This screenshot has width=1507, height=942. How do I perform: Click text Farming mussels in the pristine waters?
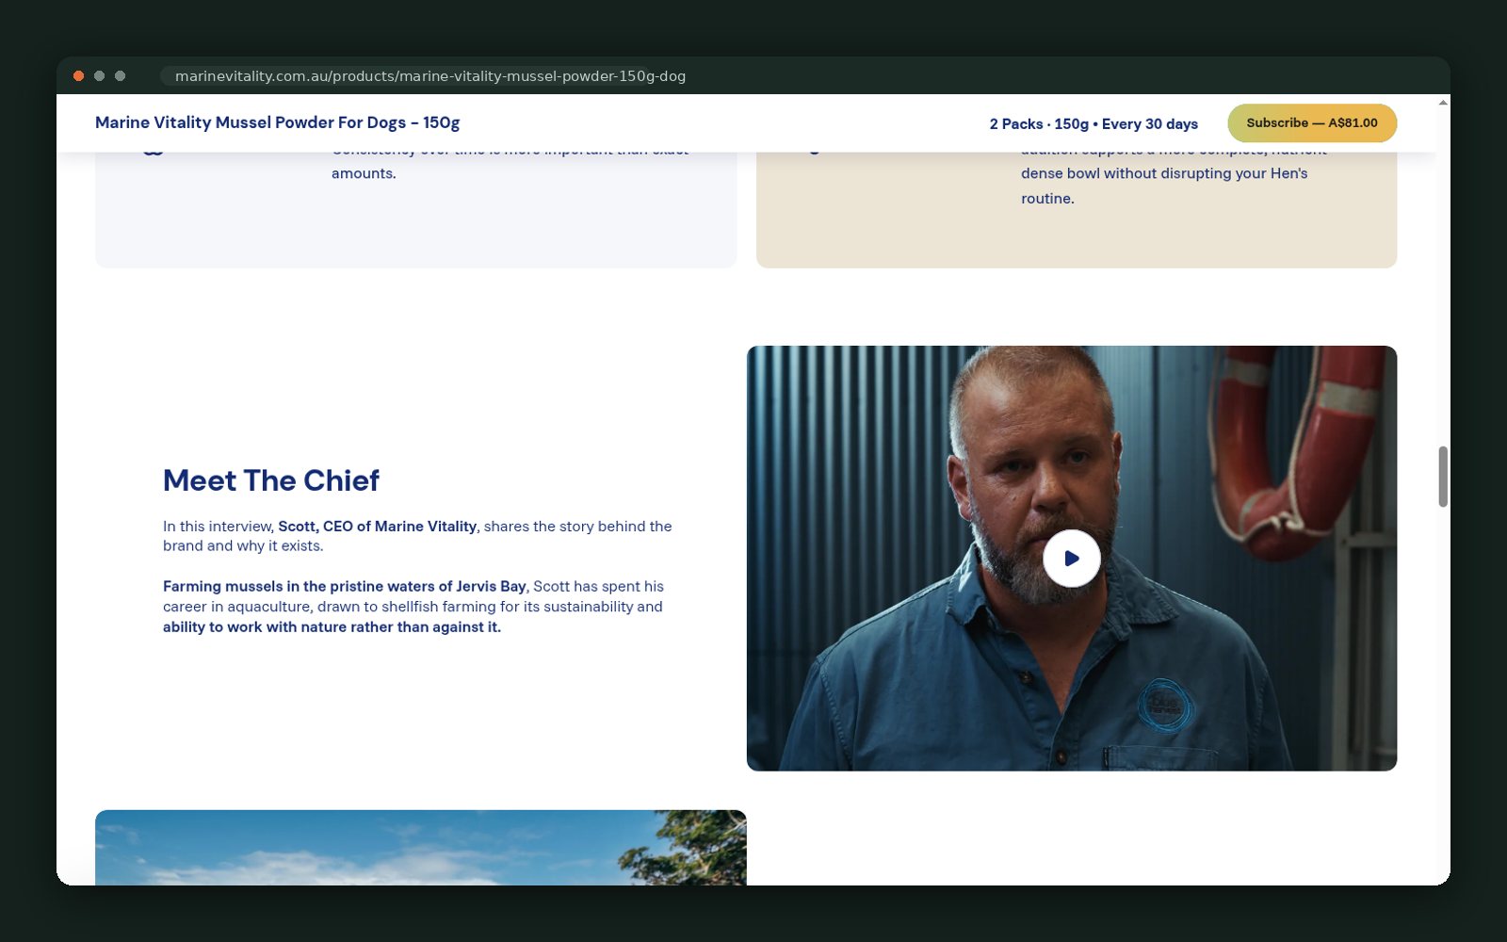point(344,586)
